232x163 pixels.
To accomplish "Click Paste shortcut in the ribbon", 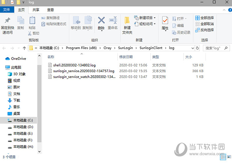I will tap(54, 24).
